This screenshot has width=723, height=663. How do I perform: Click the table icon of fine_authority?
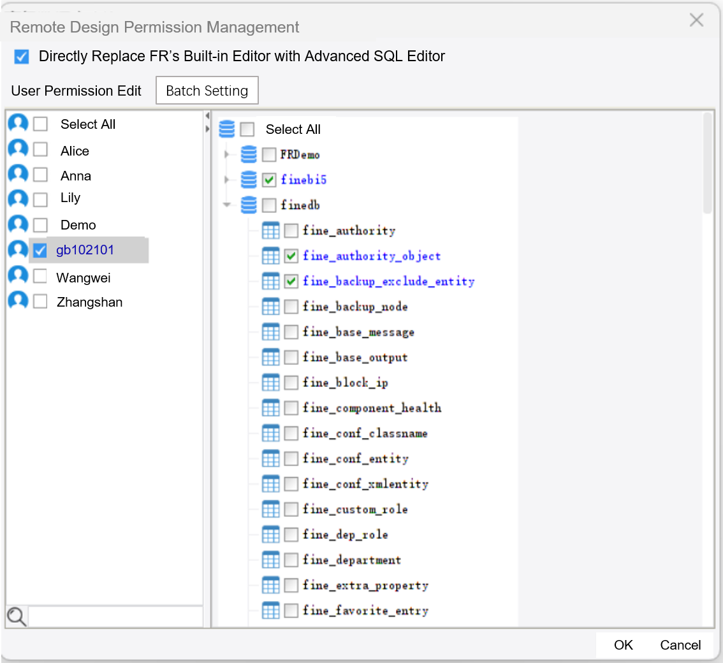[271, 230]
